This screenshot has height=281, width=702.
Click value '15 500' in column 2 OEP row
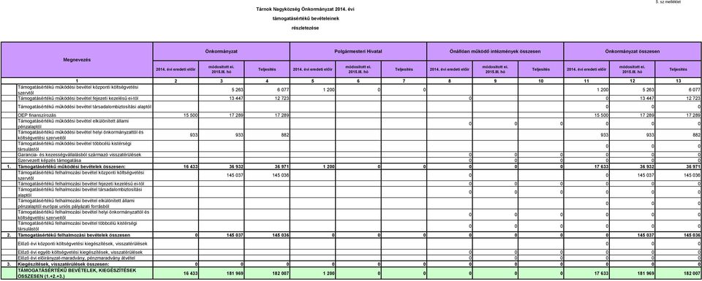[x=190, y=115]
